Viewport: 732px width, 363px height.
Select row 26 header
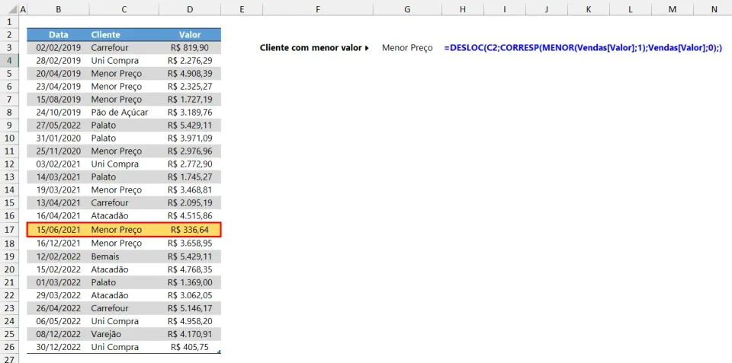click(x=9, y=347)
